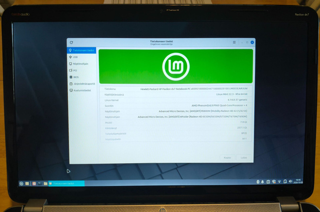Maximize the Tietokoneen tiedot window

click(x=247, y=42)
